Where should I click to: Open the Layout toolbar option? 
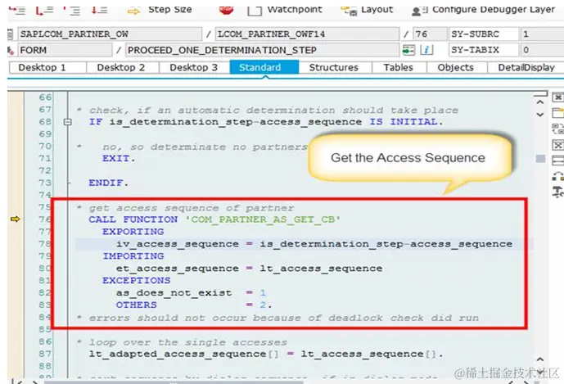point(367,10)
